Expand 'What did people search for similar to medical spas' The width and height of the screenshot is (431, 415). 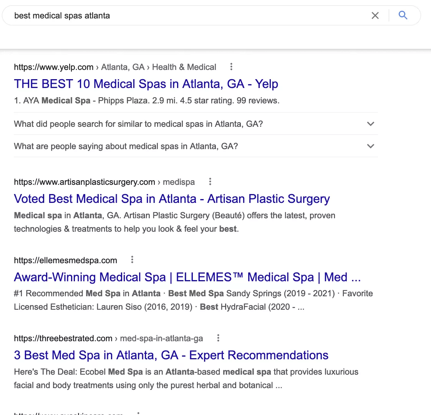click(370, 124)
